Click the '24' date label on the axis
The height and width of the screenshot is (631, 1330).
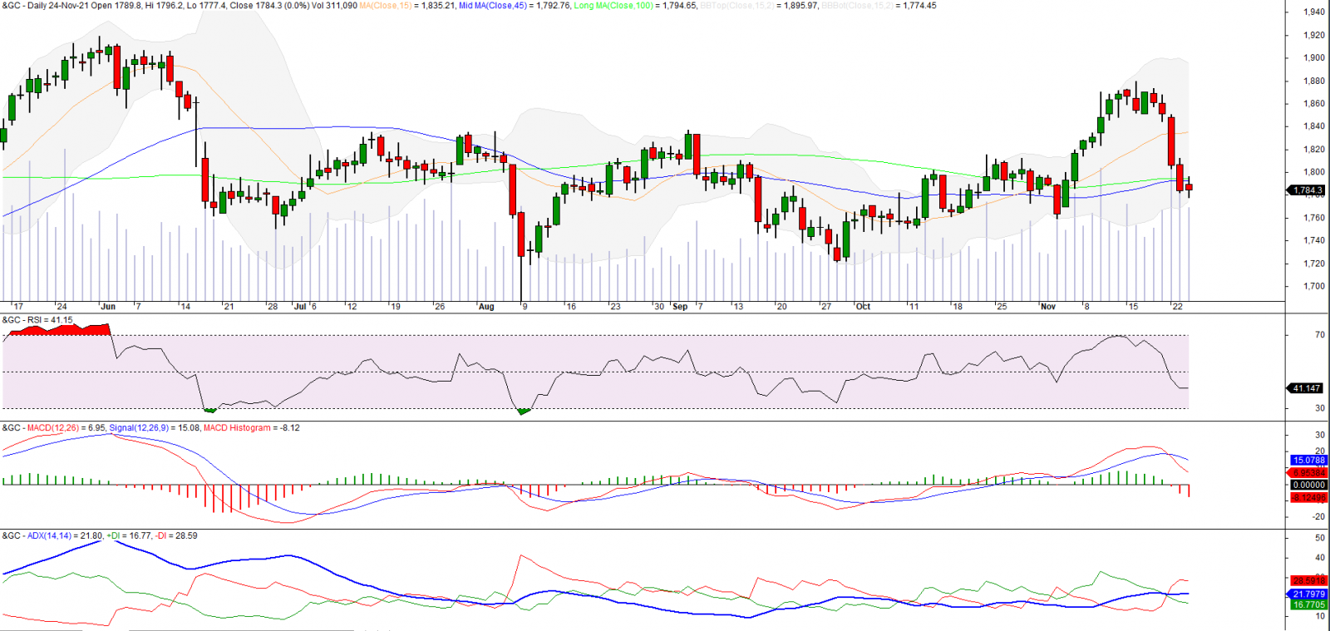[x=62, y=307]
